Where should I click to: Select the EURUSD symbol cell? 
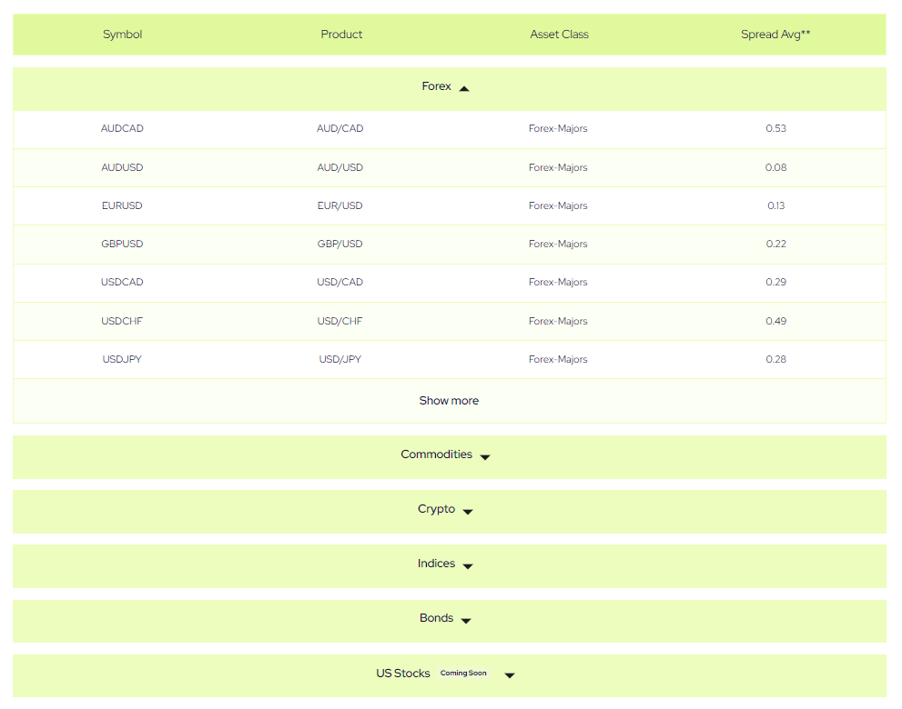coord(122,206)
